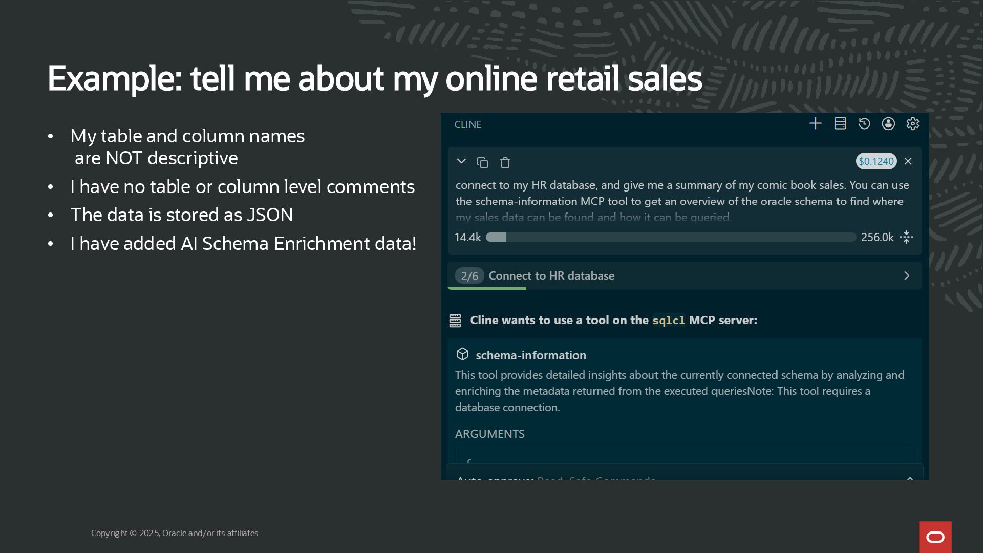Image resolution: width=983 pixels, height=553 pixels.
Task: Click the CLINE panel title
Action: (x=467, y=124)
